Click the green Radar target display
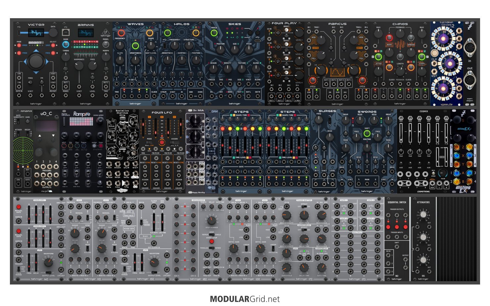This screenshot has width=490, height=306. (x=23, y=151)
